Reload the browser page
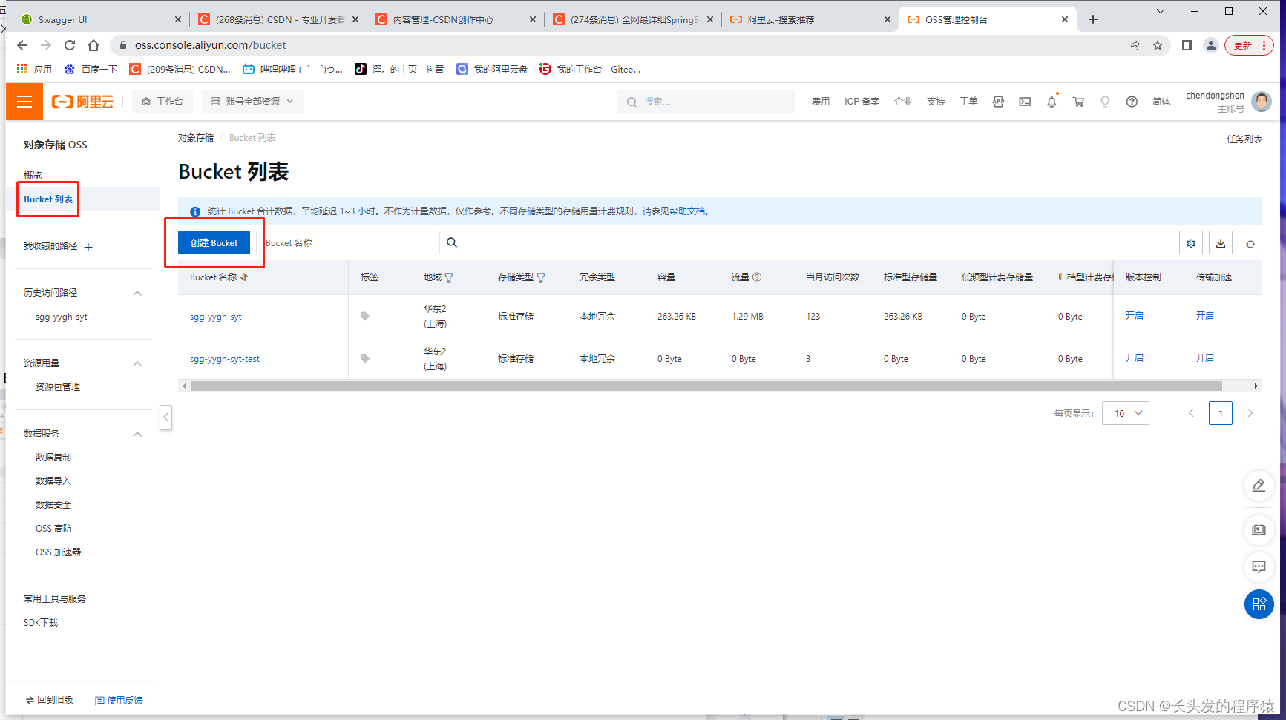 [70, 45]
